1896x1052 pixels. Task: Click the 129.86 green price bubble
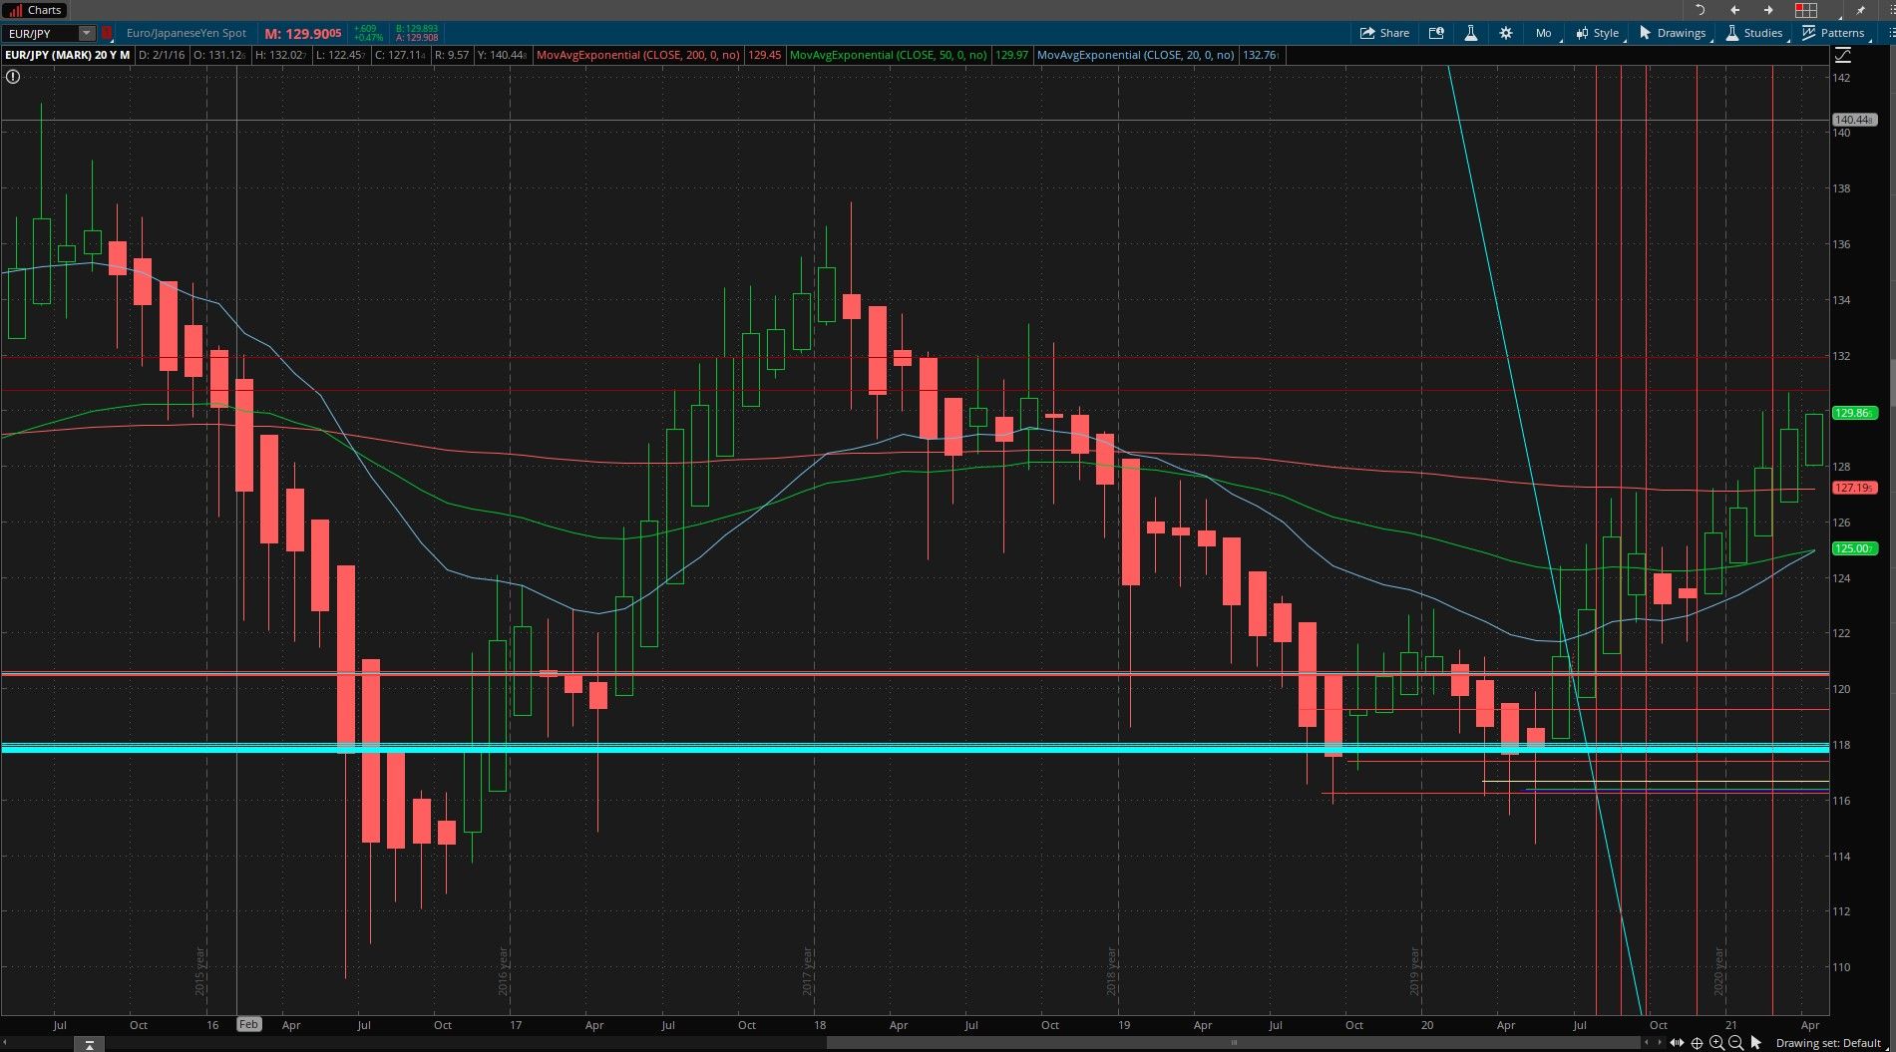(x=1854, y=413)
